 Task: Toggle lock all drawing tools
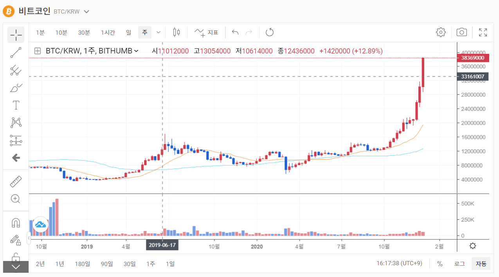[x=16, y=257]
